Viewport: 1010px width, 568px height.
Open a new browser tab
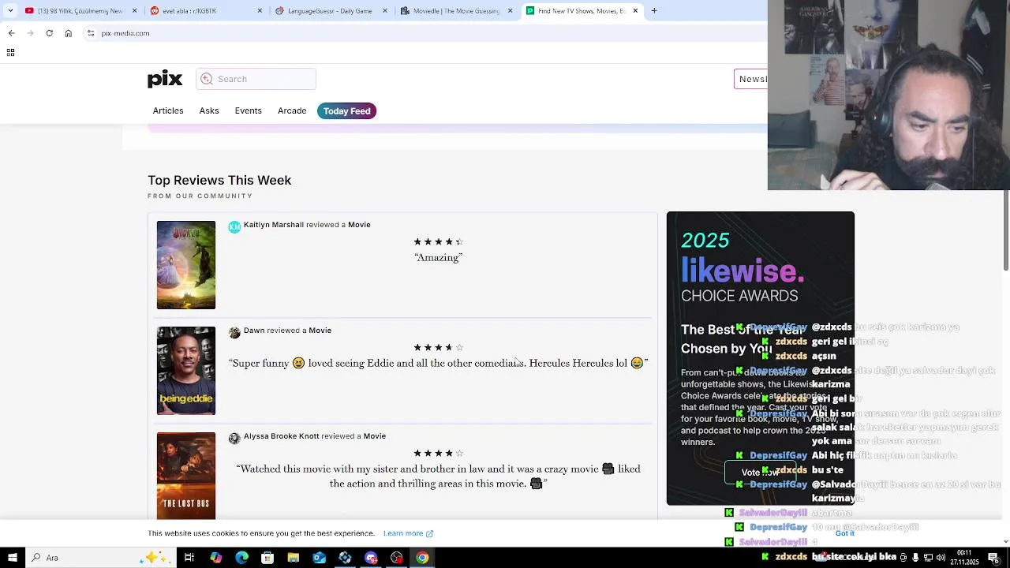point(654,10)
